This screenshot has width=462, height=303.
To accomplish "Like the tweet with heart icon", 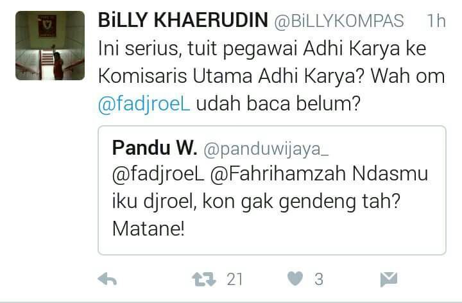I will (295, 279).
